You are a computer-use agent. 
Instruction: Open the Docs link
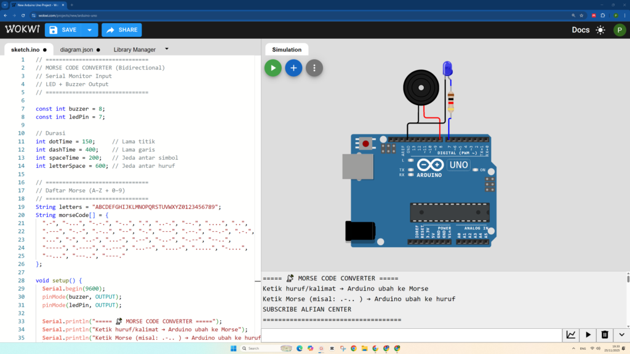pyautogui.click(x=581, y=29)
